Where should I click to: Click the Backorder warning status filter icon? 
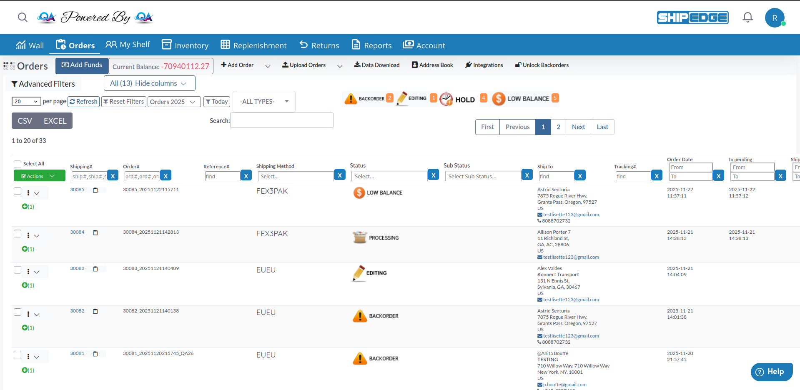[351, 99]
